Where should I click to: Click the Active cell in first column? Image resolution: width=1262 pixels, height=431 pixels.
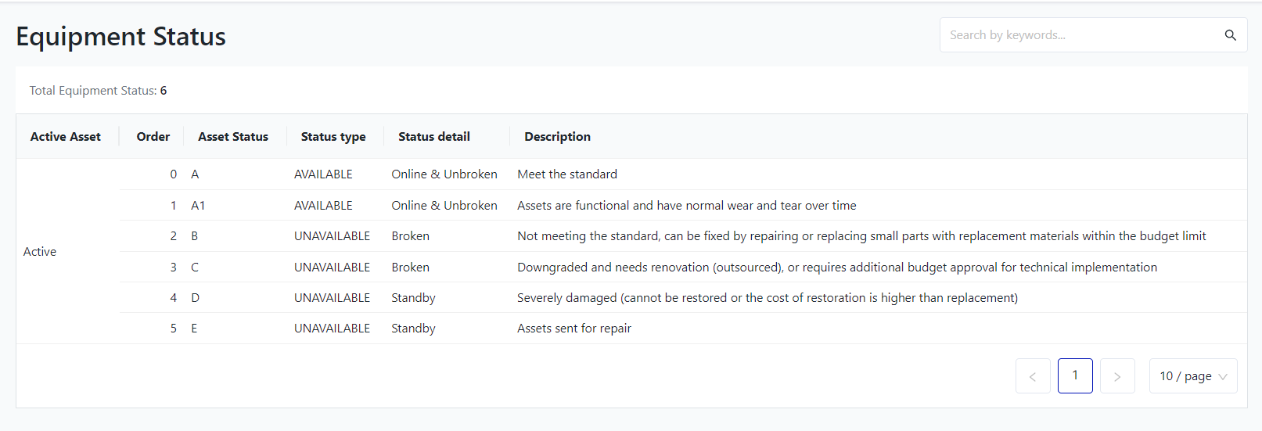40,252
